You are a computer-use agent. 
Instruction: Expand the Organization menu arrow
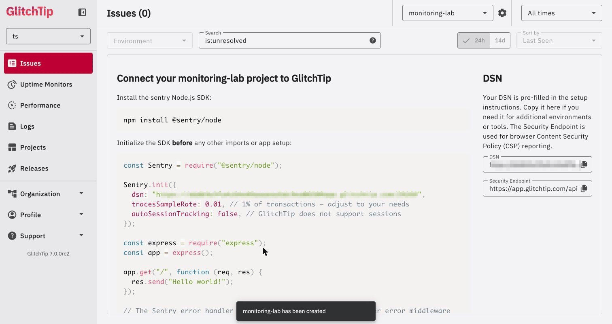81,194
